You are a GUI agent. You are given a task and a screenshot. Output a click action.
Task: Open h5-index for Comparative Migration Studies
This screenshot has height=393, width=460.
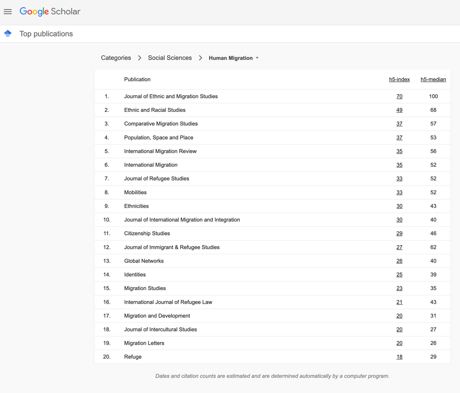pos(399,124)
